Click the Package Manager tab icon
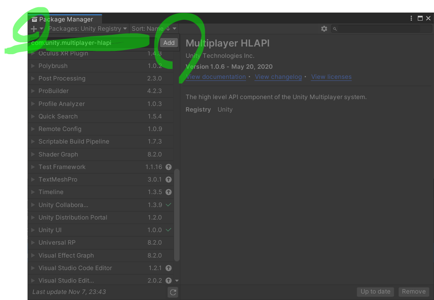 34,19
